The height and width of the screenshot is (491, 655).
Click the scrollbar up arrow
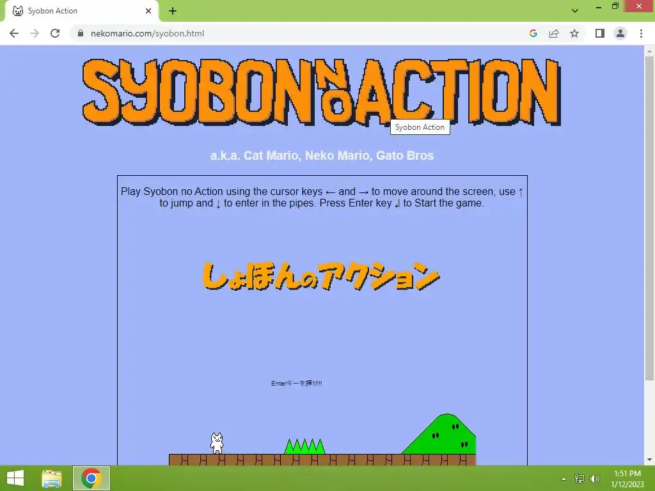click(649, 51)
